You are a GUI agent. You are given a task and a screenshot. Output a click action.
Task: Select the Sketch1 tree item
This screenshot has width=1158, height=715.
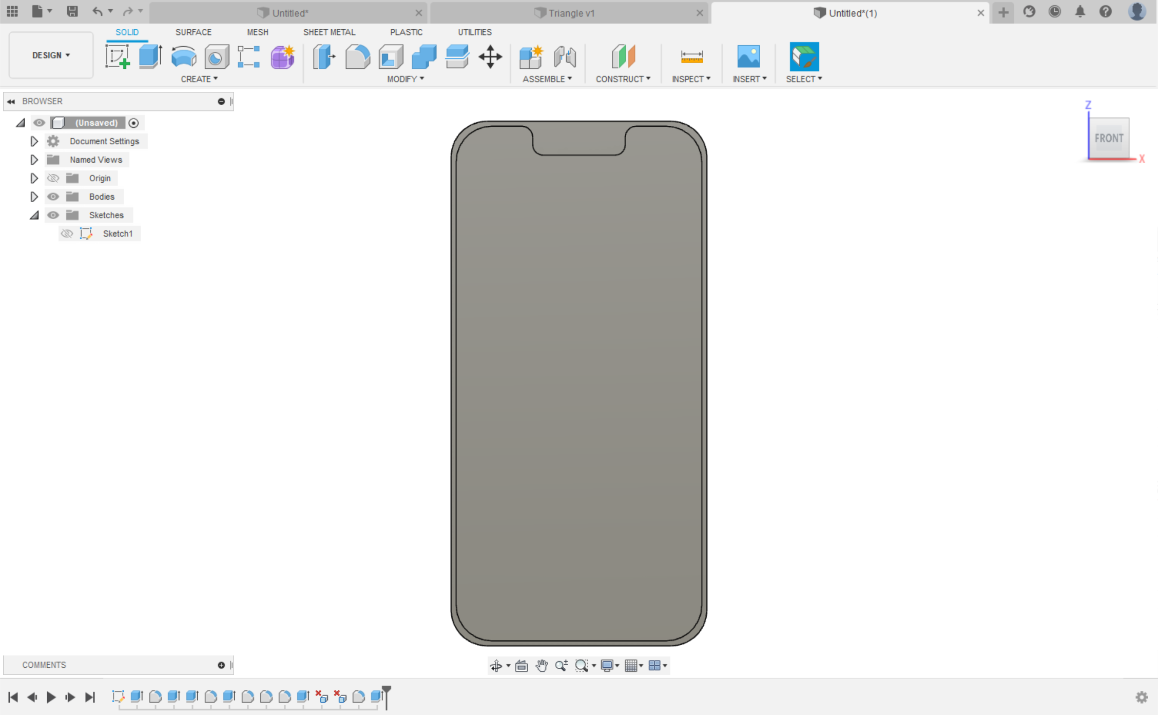tap(118, 234)
